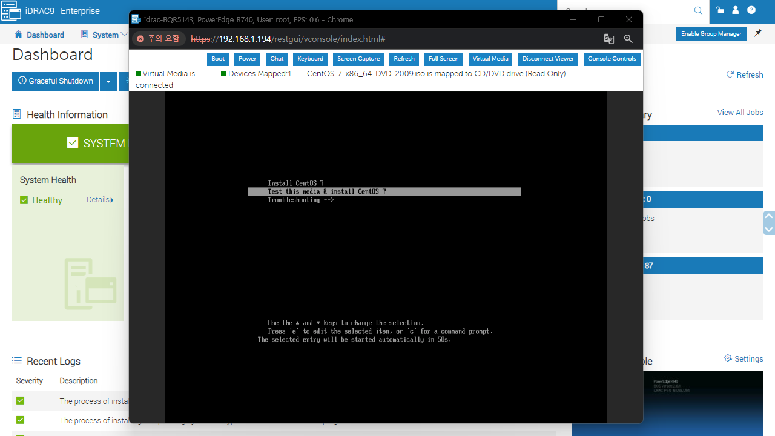Click the Health Information section icon
Screen dimensions: 775x436
click(x=16, y=114)
